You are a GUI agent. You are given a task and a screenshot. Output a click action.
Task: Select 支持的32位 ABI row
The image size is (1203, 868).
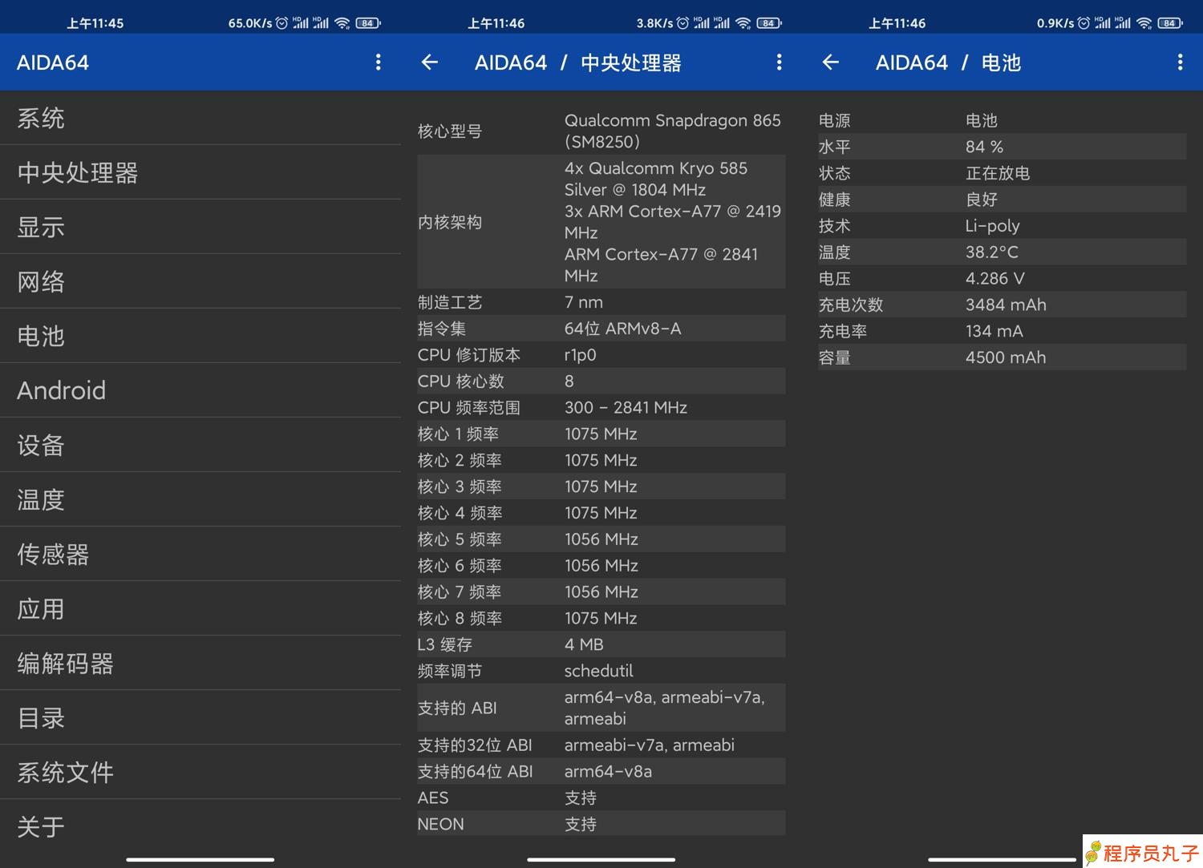601,745
